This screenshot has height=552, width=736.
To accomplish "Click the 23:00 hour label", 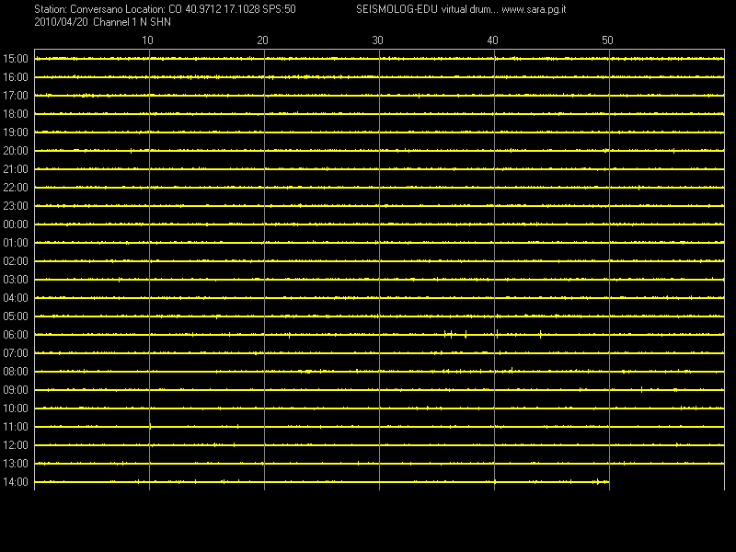I will pos(16,206).
